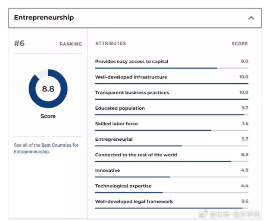
Task: Click the 8.8 score donut chart
Action: pyautogui.click(x=48, y=88)
